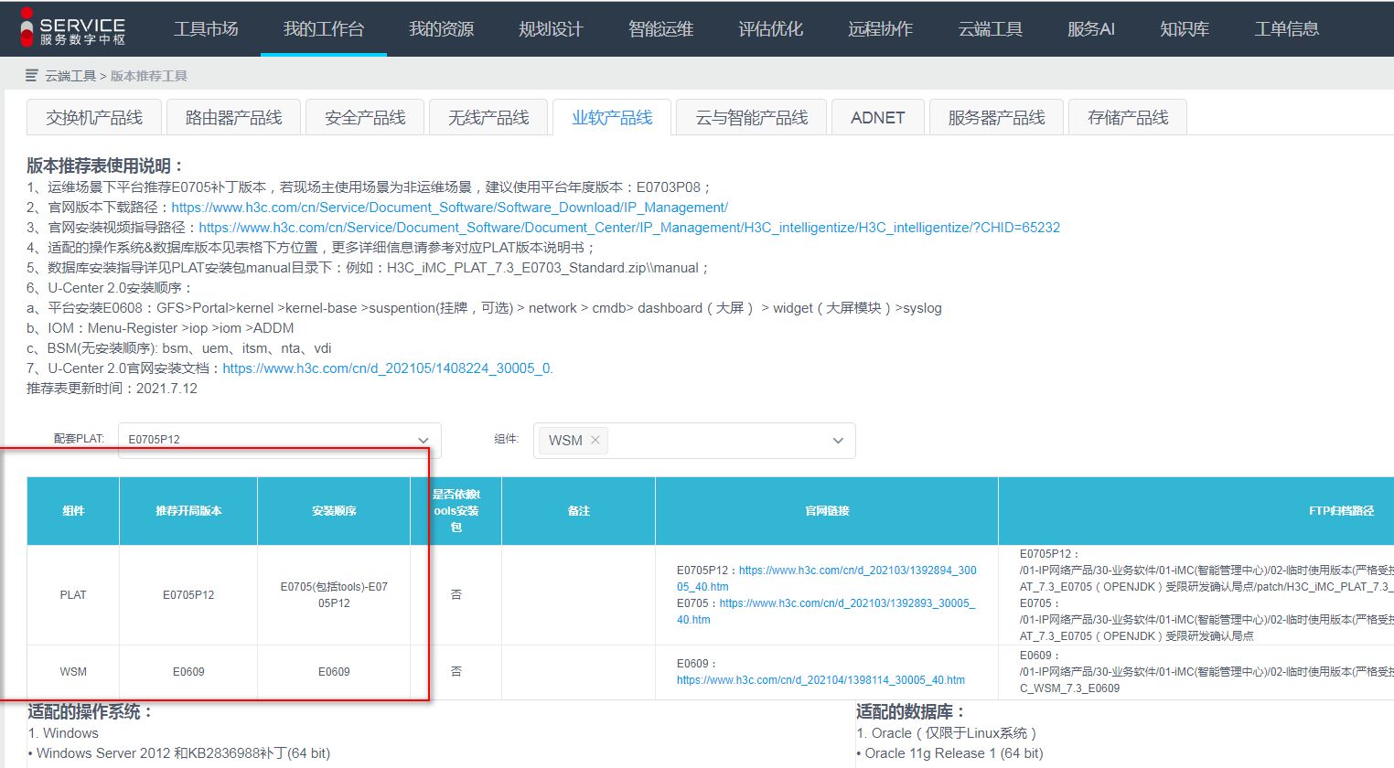Click the 组件 column header

tap(73, 511)
